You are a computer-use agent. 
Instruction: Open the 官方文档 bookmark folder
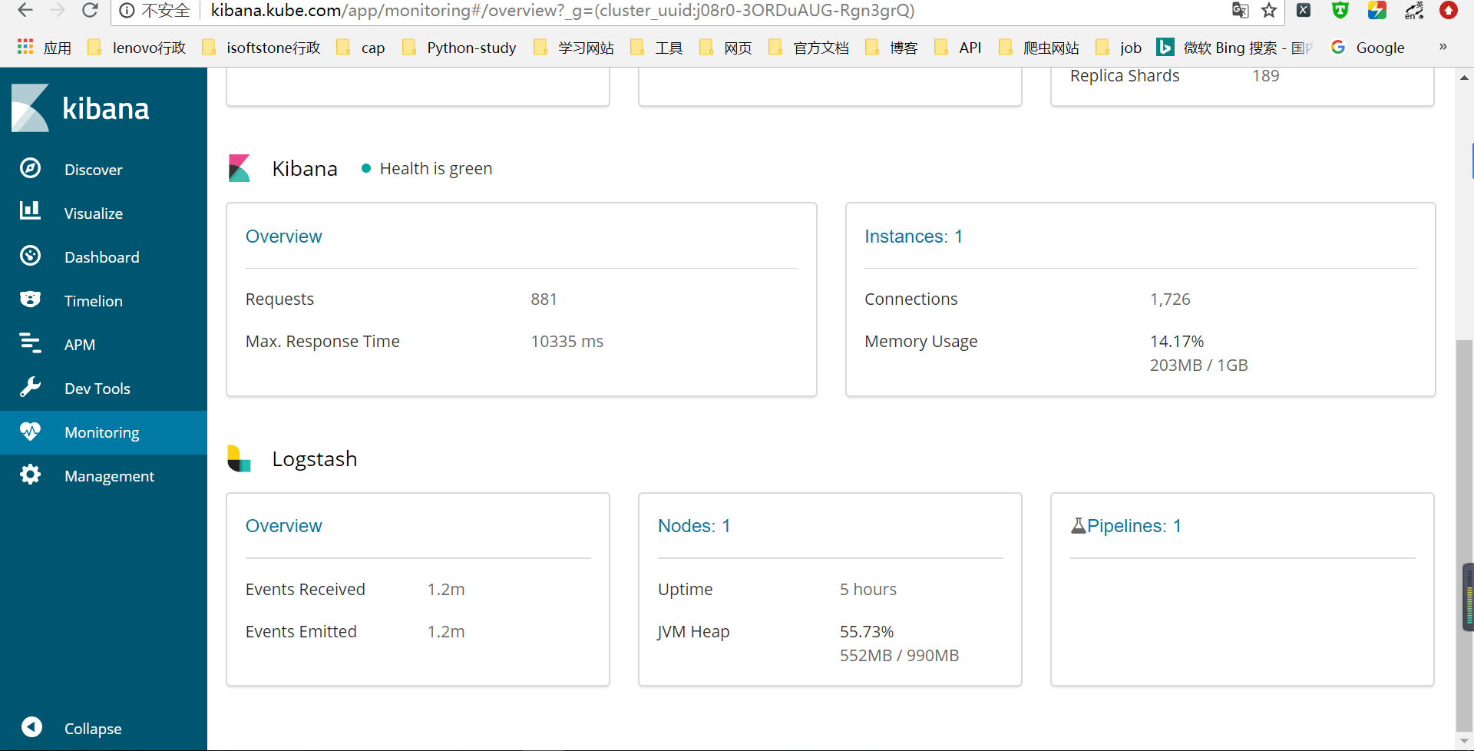click(808, 48)
